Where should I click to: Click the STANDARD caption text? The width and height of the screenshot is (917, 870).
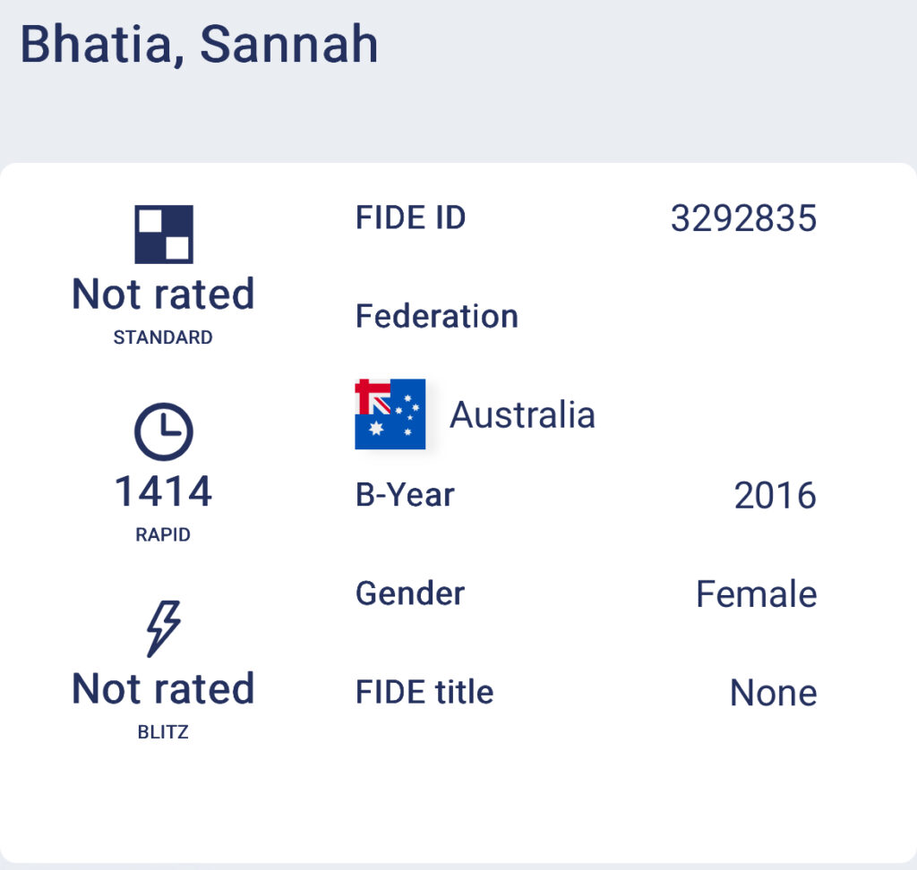163,338
